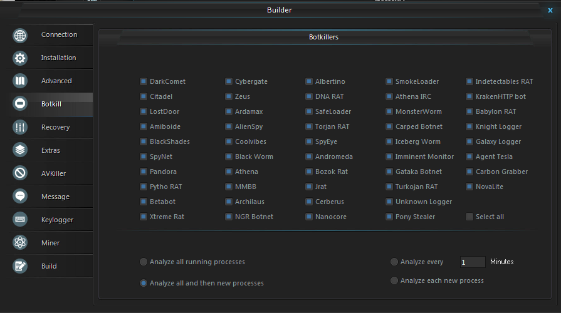Open the Recovery sliders icon
This screenshot has width=561, height=313.
[20, 127]
